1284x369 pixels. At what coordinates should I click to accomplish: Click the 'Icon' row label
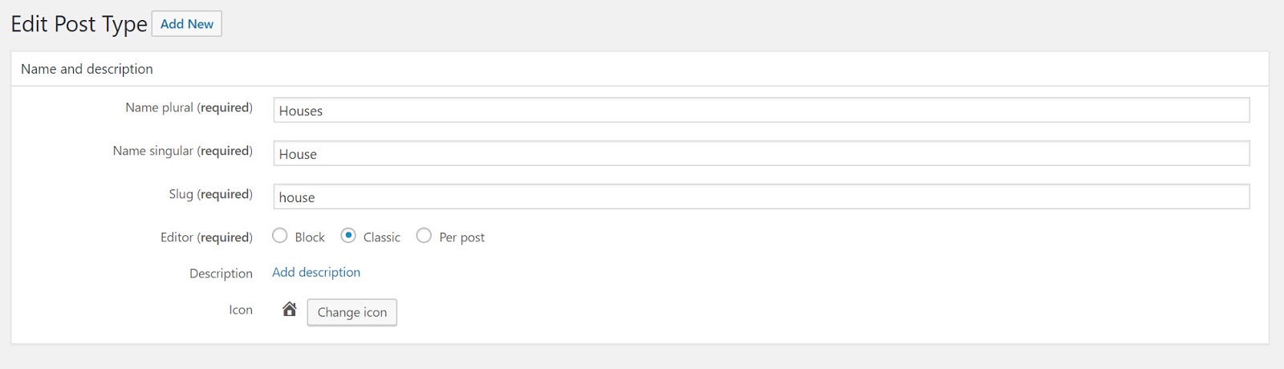(x=241, y=310)
